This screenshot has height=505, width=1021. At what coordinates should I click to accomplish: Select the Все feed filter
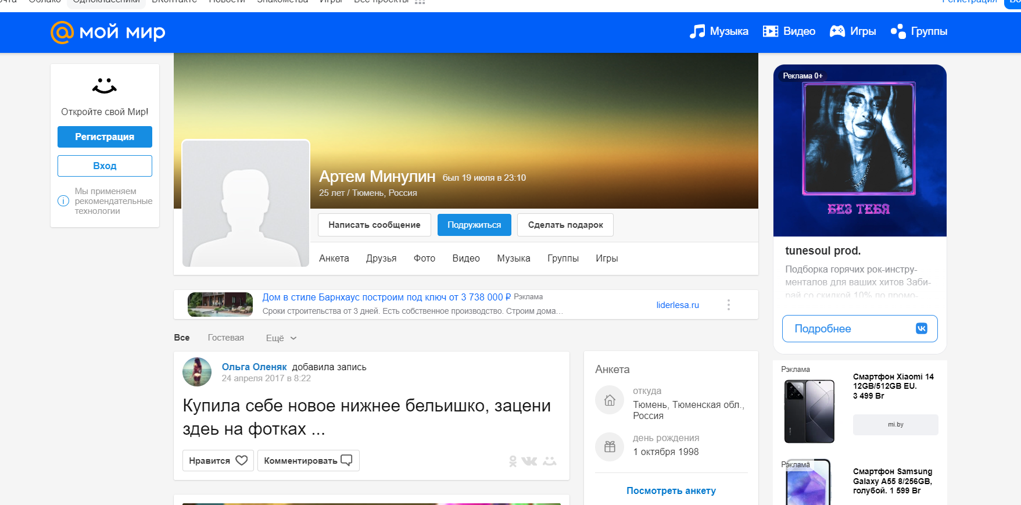coord(182,338)
